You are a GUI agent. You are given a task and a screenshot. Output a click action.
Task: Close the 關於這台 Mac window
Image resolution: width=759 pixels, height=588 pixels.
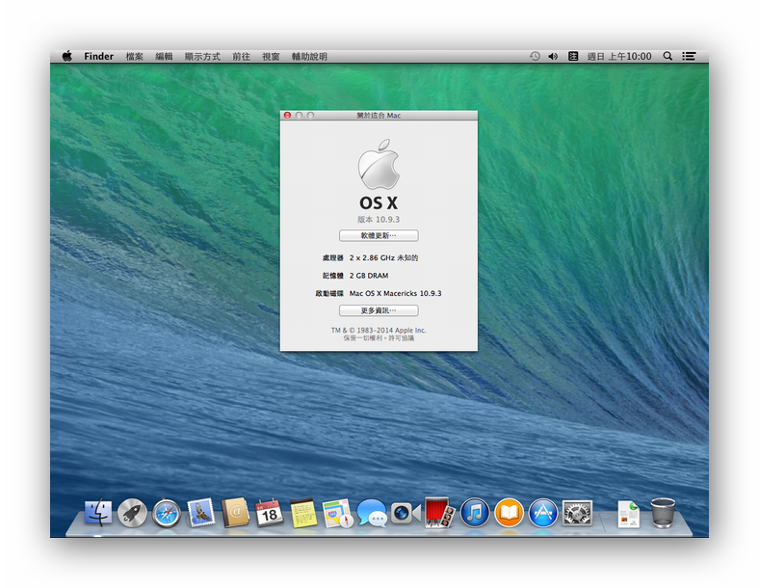click(x=288, y=116)
